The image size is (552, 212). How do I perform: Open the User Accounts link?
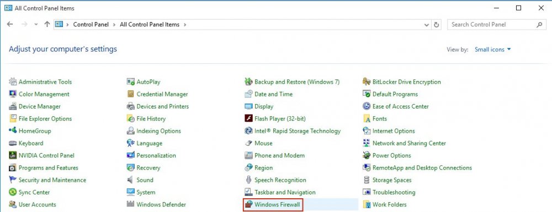[38, 205]
